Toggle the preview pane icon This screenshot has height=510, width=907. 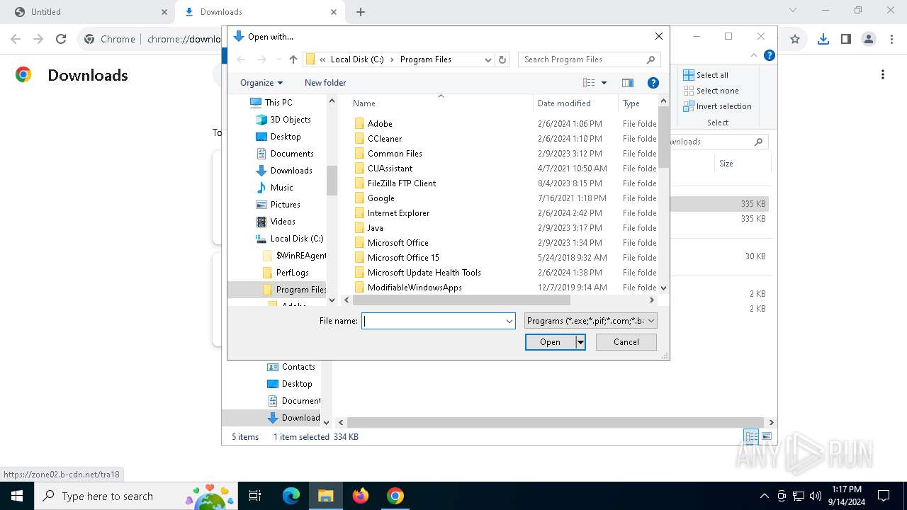tap(628, 83)
